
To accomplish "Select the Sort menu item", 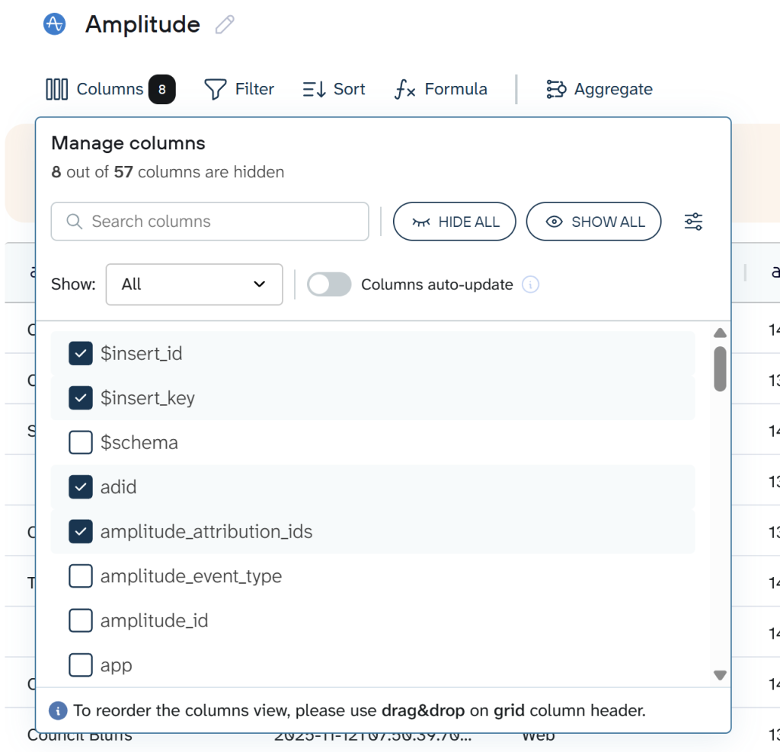I will 334,89.
